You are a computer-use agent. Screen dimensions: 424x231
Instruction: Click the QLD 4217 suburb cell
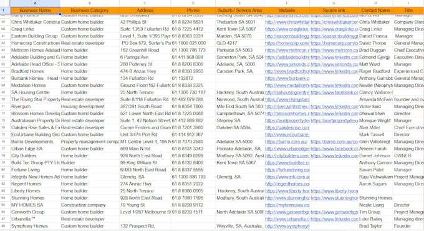click(239, 43)
